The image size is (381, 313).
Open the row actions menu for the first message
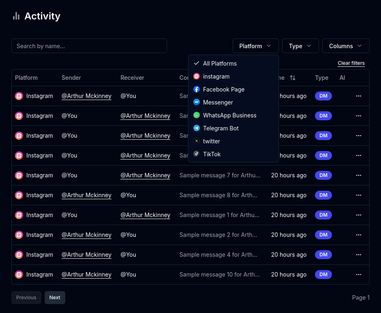coord(358,96)
